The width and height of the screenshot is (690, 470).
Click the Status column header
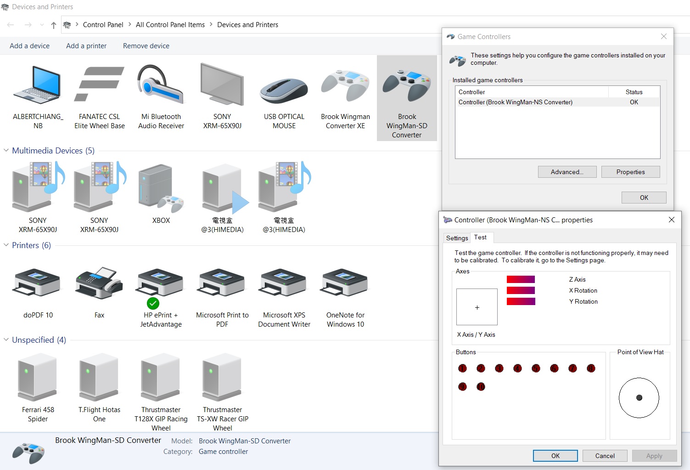point(634,92)
